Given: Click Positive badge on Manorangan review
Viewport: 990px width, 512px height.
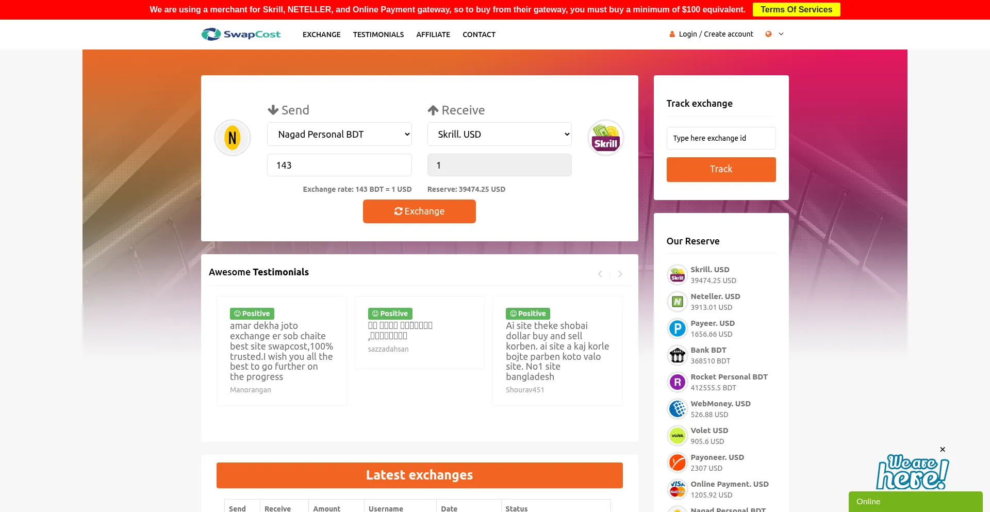Looking at the screenshot, I should coord(252,313).
